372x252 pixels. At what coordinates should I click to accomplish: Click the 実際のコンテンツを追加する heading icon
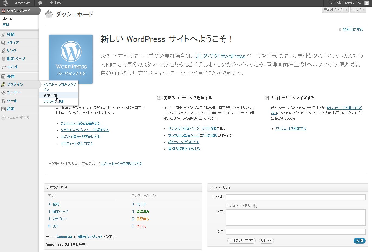(x=159, y=98)
